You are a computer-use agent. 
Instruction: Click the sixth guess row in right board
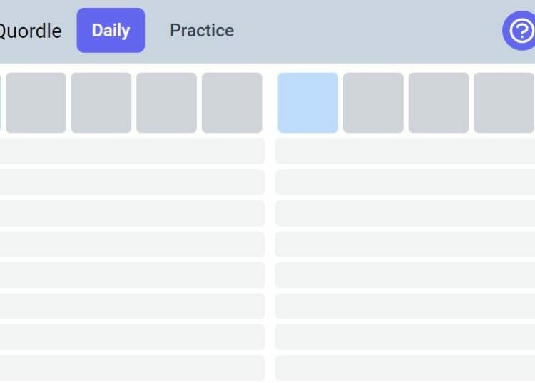tap(405, 275)
